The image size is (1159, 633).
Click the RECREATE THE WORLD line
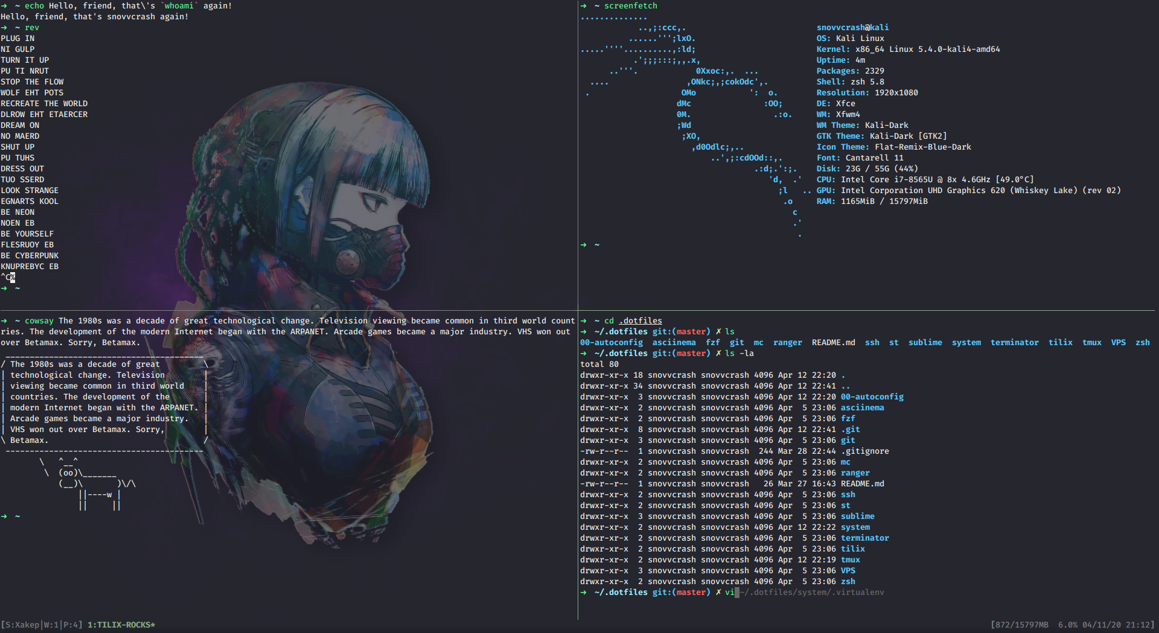coord(44,103)
